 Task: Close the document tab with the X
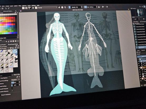tap(129, 9)
